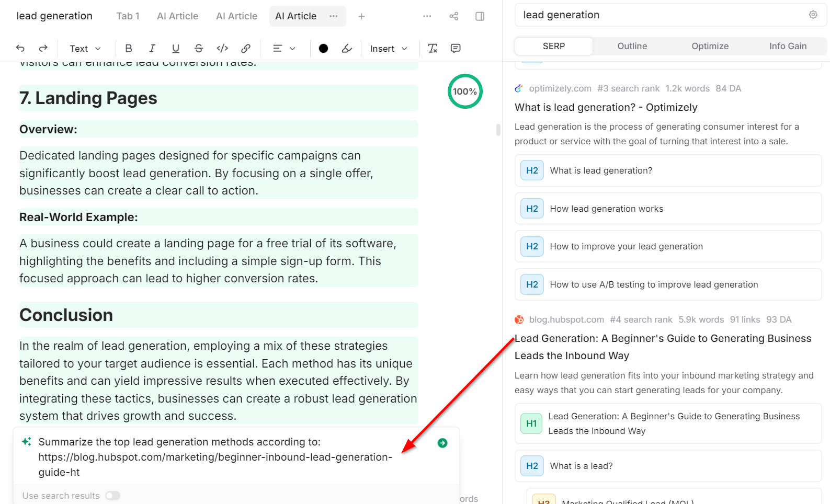Toggle italic formatting

click(x=152, y=48)
